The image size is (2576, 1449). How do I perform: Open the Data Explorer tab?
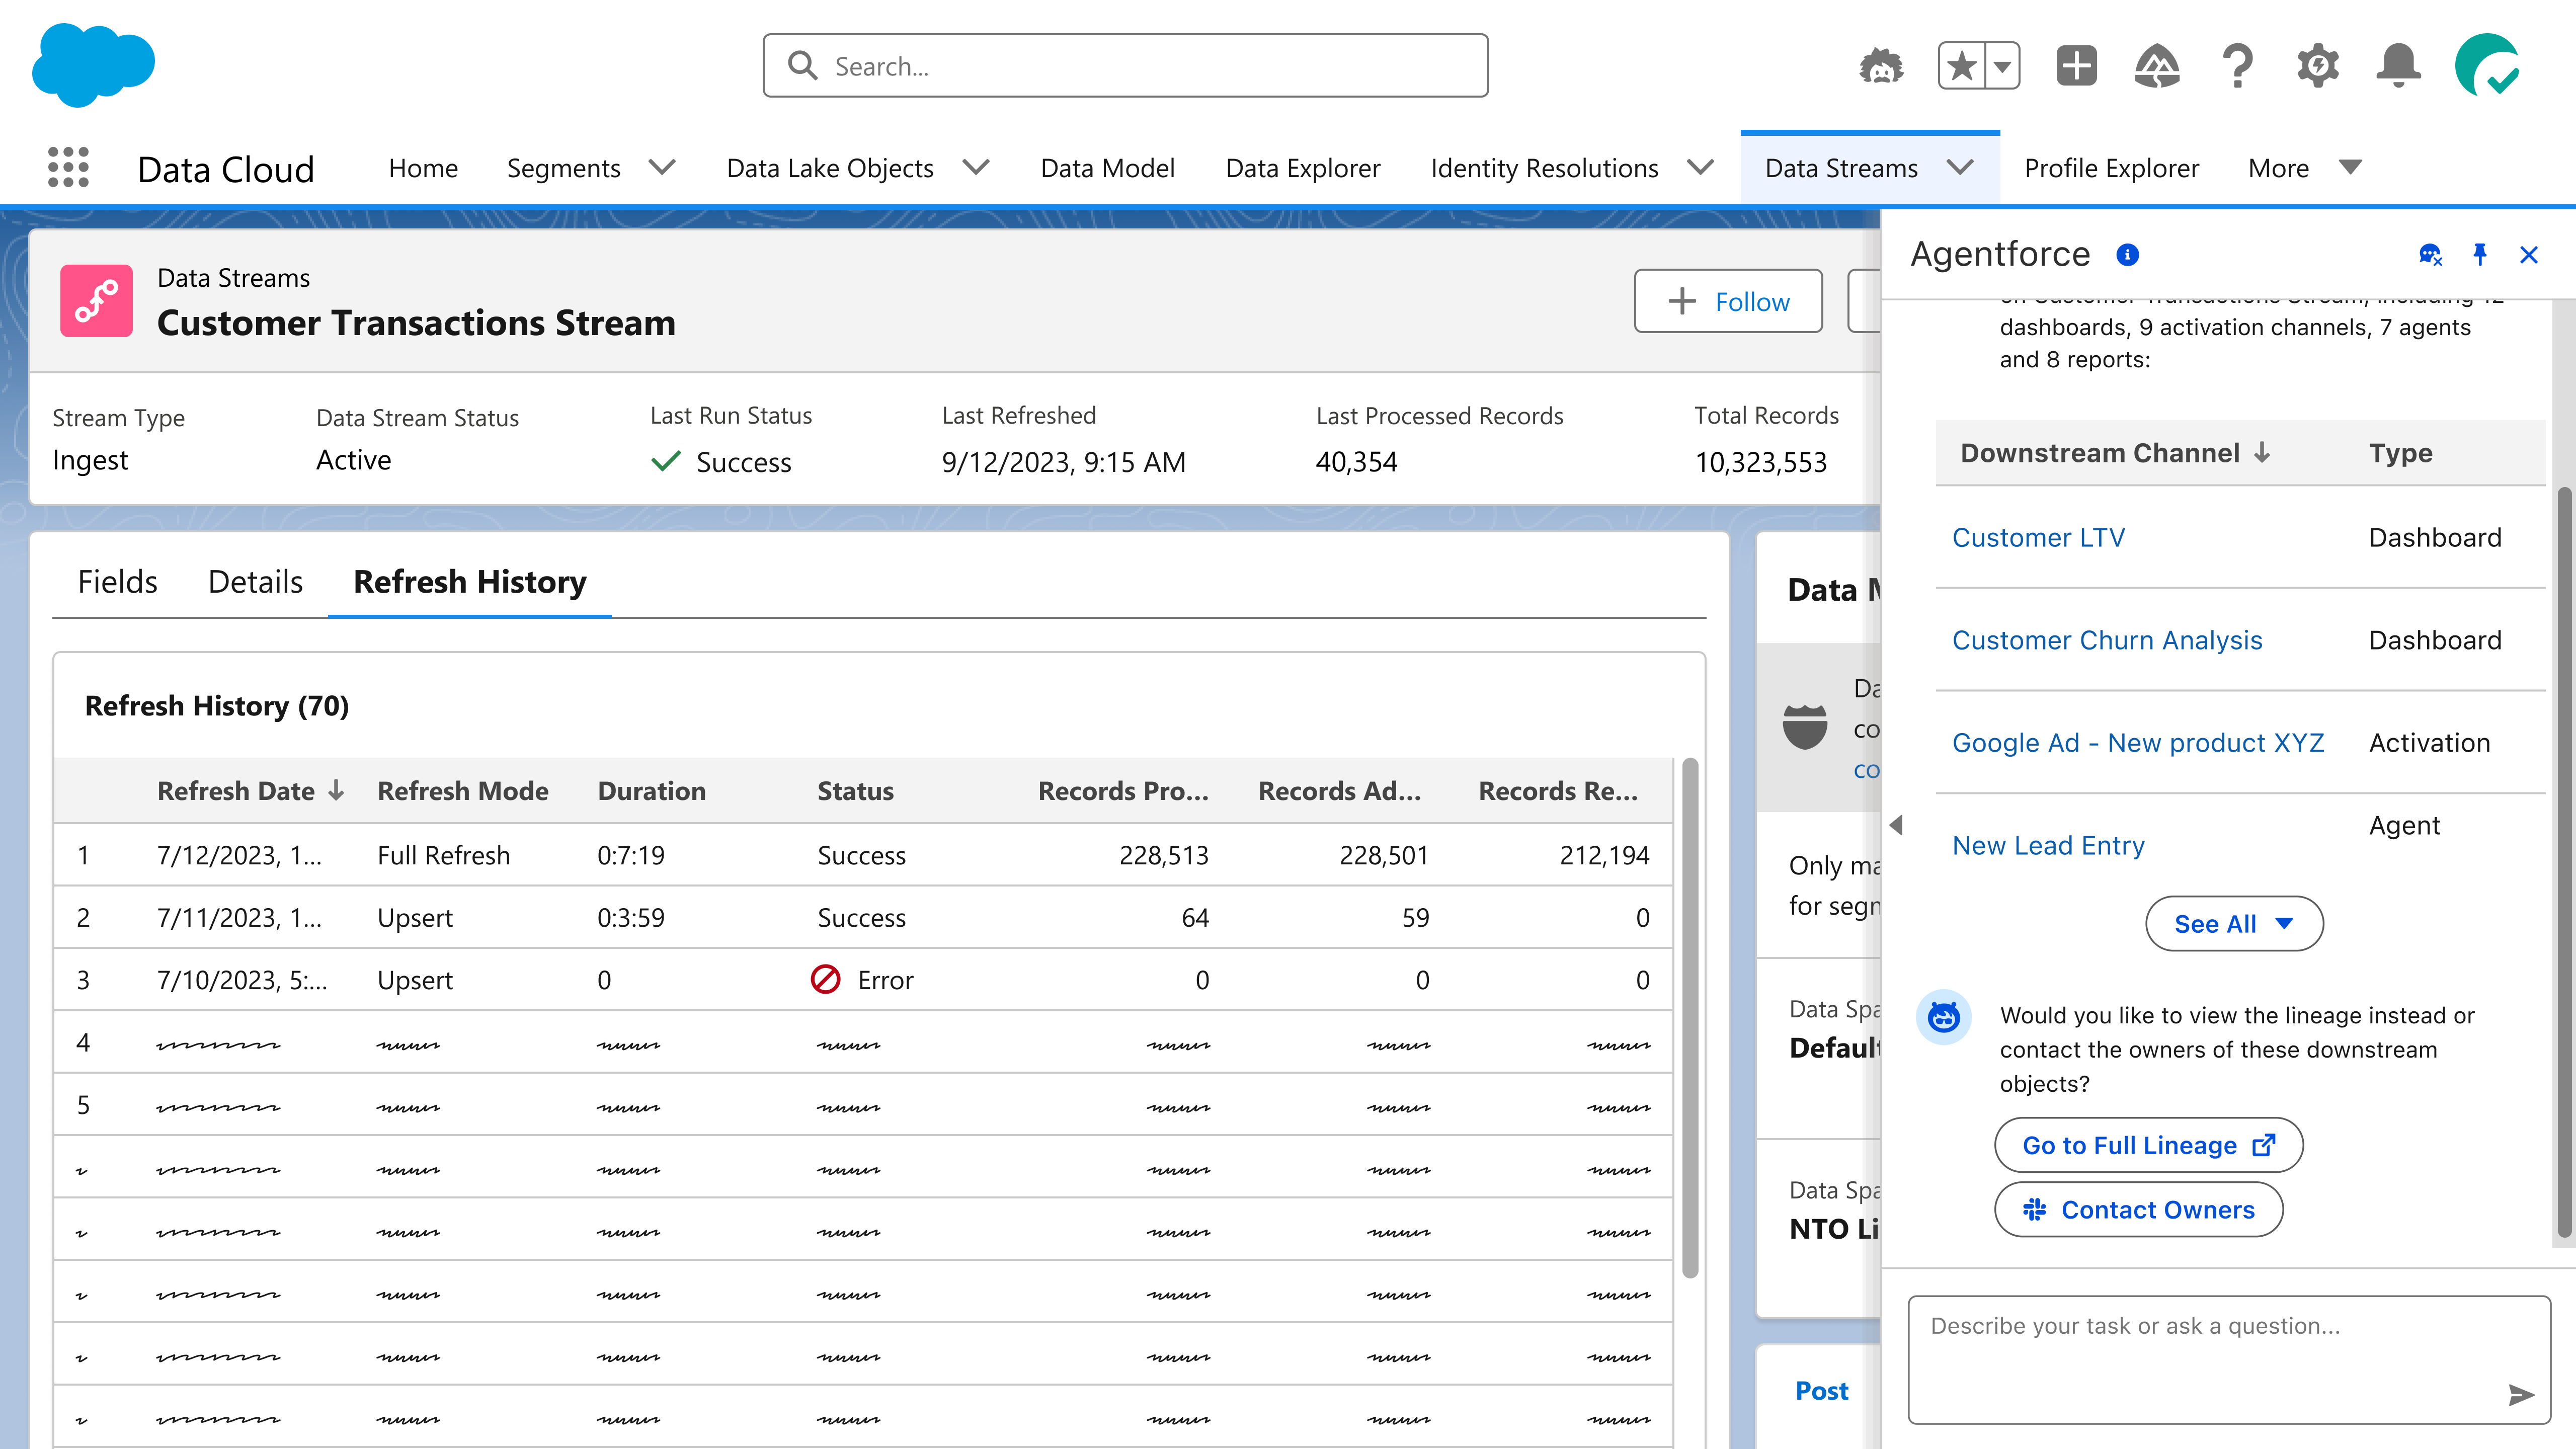pos(1302,168)
